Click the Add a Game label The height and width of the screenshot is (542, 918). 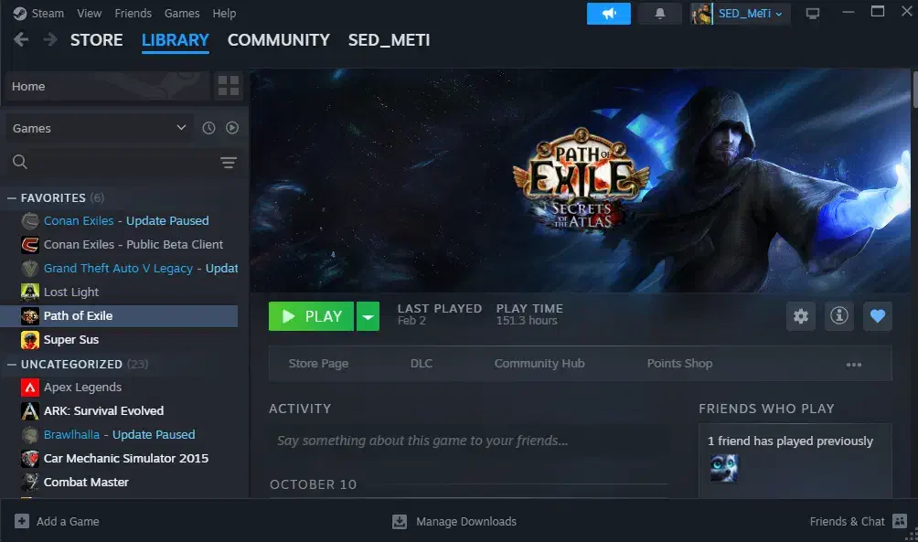(x=68, y=522)
